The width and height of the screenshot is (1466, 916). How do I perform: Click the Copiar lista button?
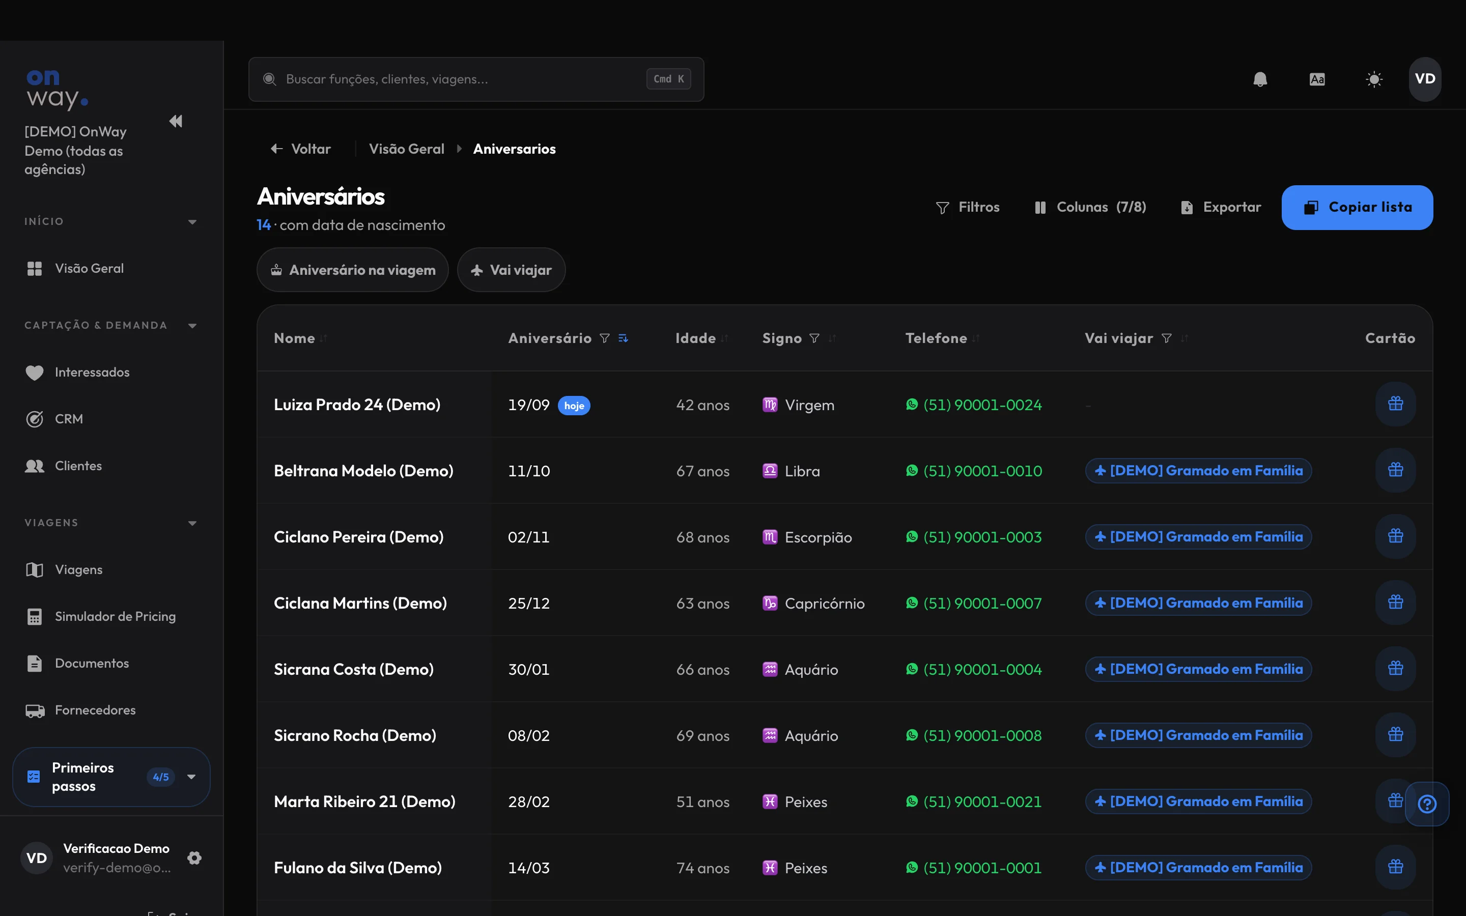click(x=1357, y=207)
